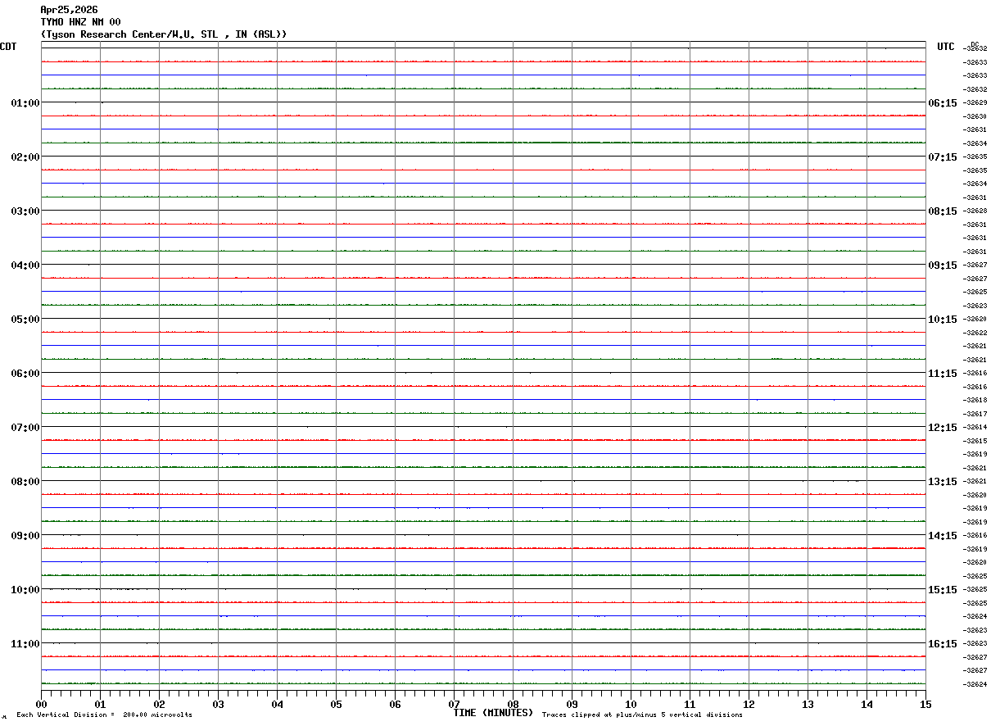This screenshot has height=726, width=991.
Task: Click minute tick label 15 on the x-axis
Action: coord(925,704)
